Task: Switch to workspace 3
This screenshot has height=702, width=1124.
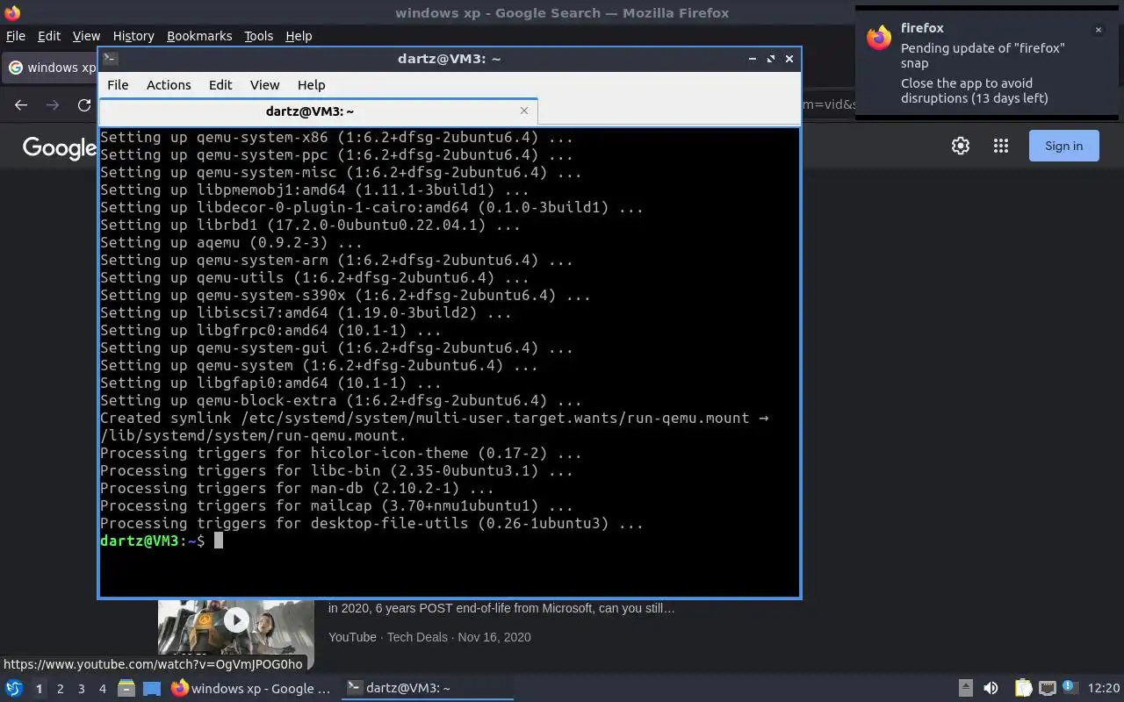Action: pyautogui.click(x=81, y=689)
